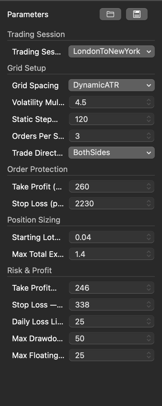This screenshot has width=162, height=406.
Task: Click the Orders Per Side stepper arrows
Action: [149, 136]
